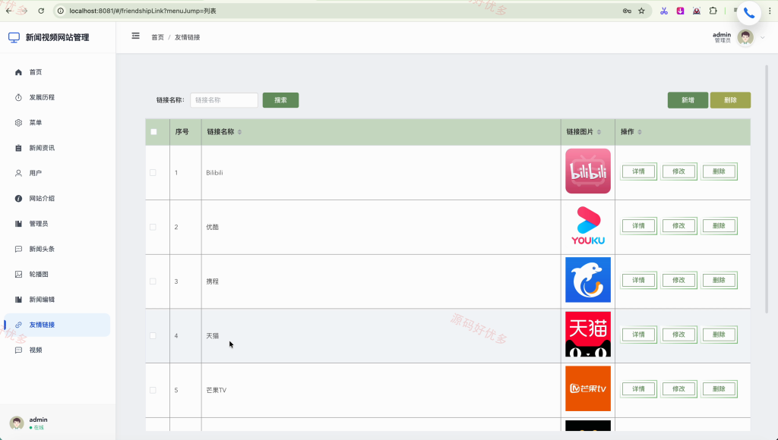778x440 pixels.
Task: Click 删除 for 携程 row
Action: click(719, 281)
